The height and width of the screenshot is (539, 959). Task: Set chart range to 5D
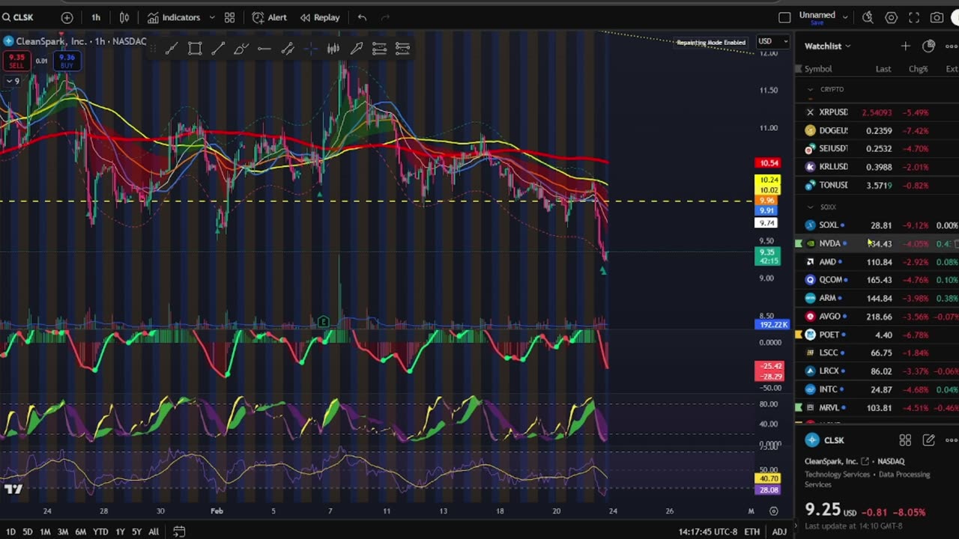click(28, 532)
